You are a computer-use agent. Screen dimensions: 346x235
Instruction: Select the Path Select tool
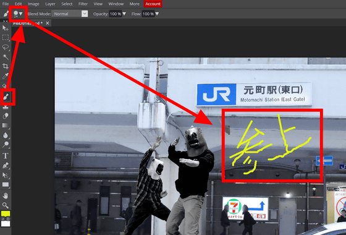click(6, 175)
